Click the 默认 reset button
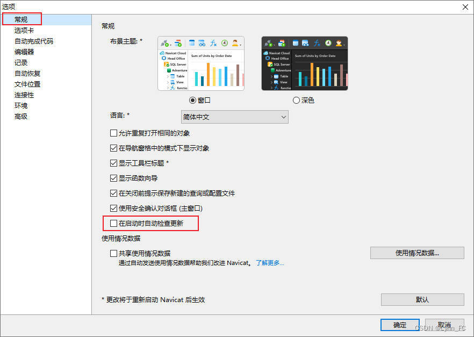 point(422,299)
